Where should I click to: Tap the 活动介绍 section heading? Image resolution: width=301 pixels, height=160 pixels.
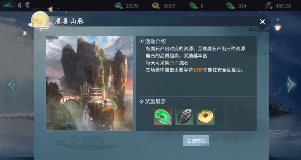point(155,41)
